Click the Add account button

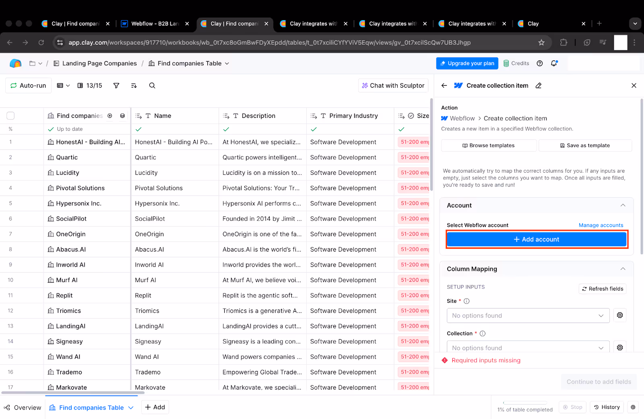pos(537,239)
